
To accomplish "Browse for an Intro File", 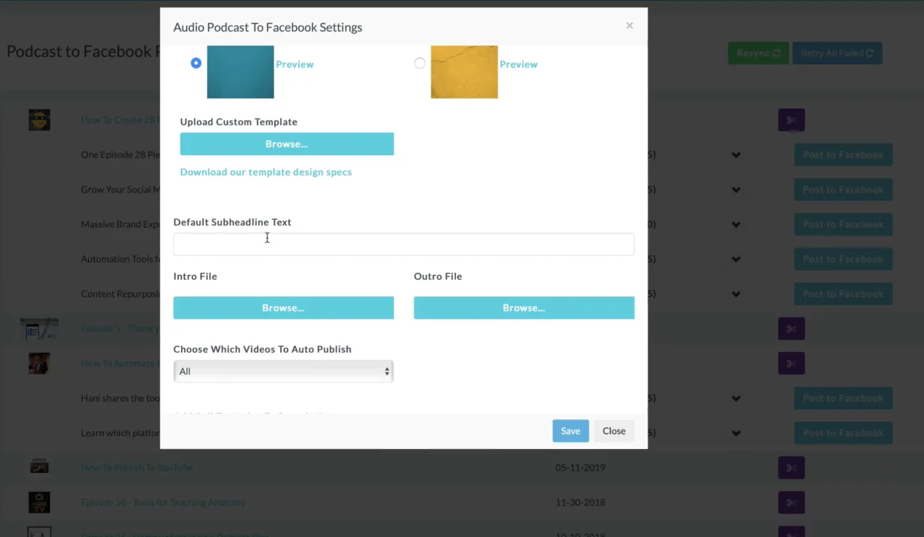I will tap(283, 307).
